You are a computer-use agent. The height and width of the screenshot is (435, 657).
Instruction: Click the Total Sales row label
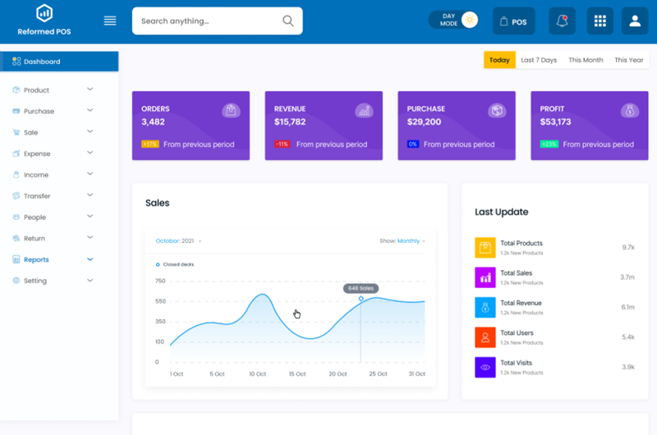click(517, 273)
